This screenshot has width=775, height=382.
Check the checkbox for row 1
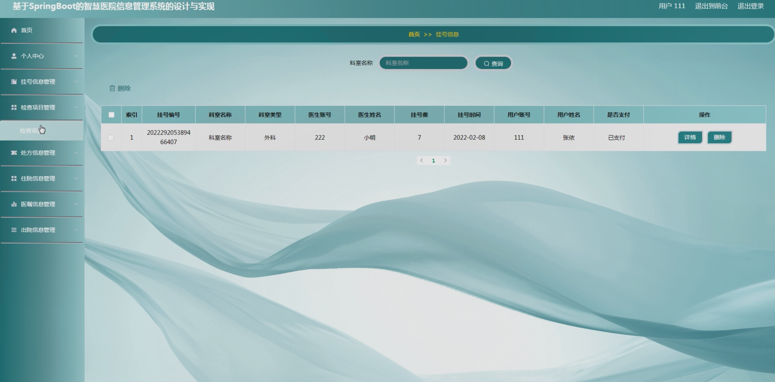(111, 138)
